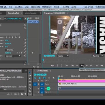Switch to Mixer clip audio tab
Image resolution: width=105 pixels, height=105 pixels.
click(31, 13)
